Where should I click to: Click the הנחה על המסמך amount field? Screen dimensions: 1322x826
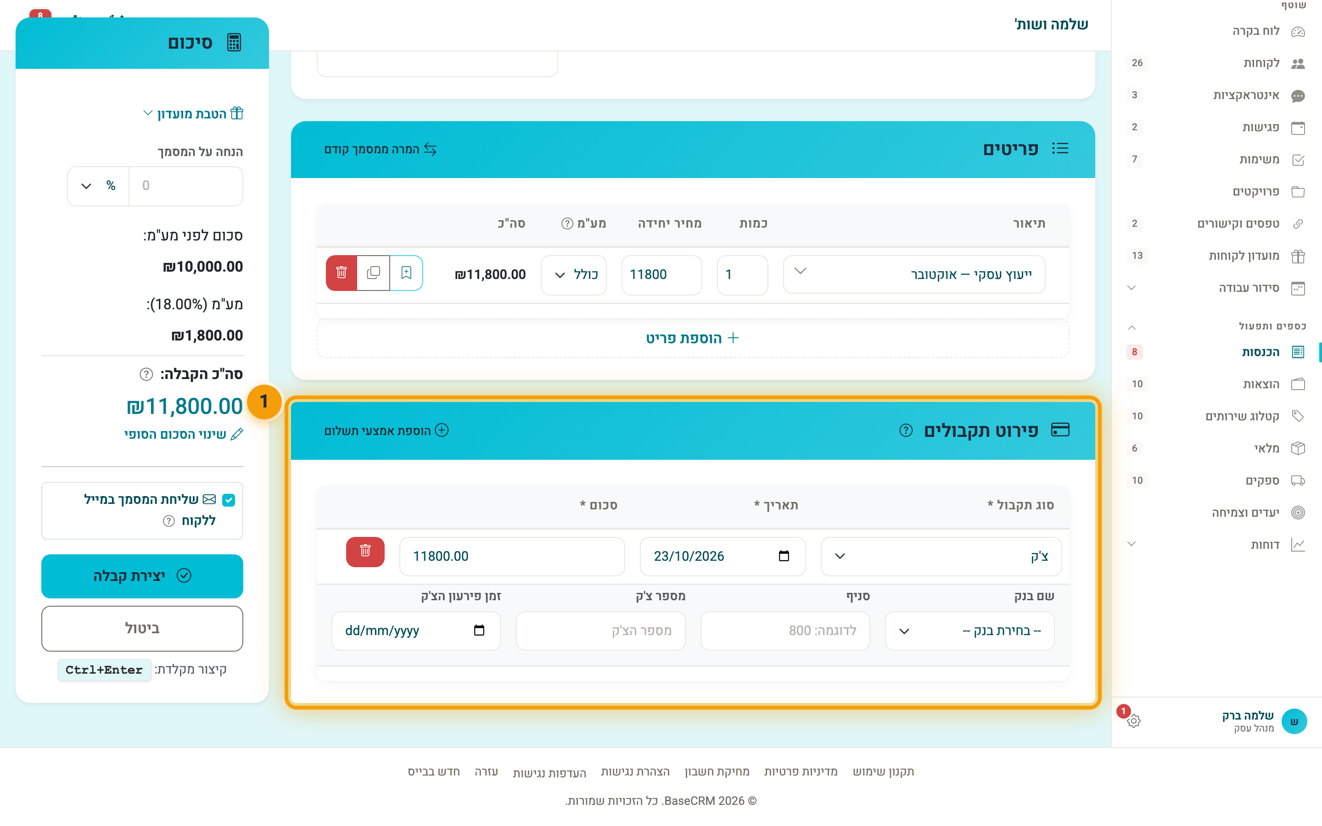click(186, 186)
